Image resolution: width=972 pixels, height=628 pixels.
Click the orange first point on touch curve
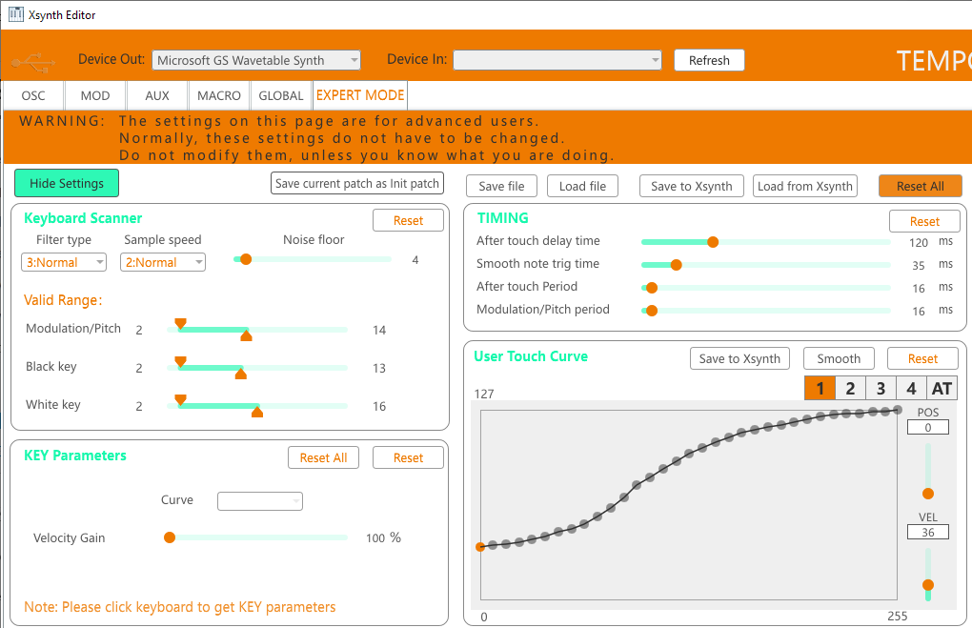point(480,547)
